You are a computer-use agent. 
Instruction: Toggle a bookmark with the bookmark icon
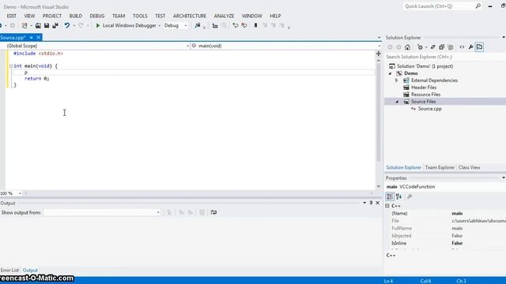(255, 25)
